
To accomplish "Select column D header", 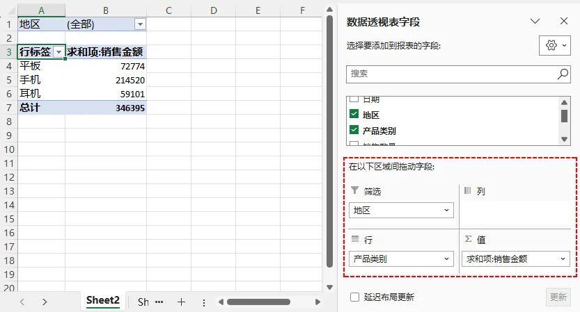I will coord(214,11).
